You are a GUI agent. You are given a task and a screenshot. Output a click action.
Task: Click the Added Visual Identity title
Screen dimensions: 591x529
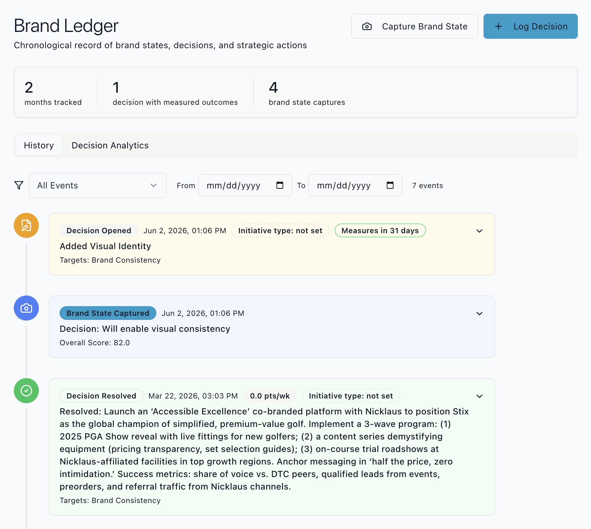pyautogui.click(x=105, y=246)
